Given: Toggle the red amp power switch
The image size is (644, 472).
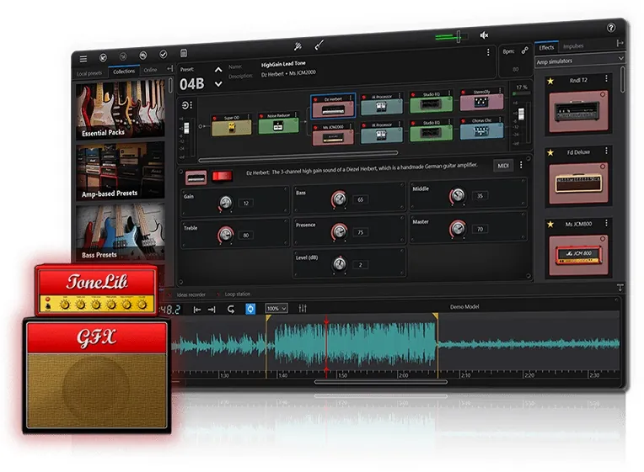Looking at the screenshot, I should (x=222, y=177).
